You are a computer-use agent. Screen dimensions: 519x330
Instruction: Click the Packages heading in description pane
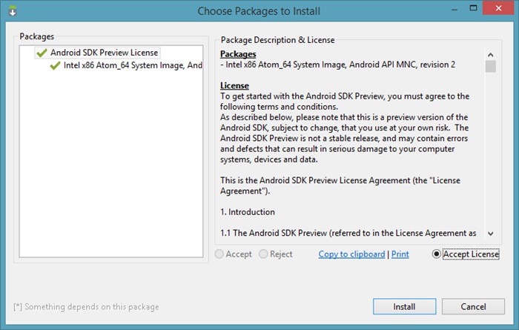(x=238, y=54)
